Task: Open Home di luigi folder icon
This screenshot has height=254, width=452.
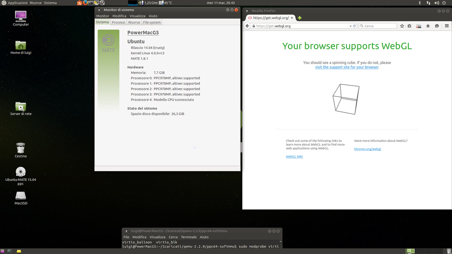Action: click(21, 48)
